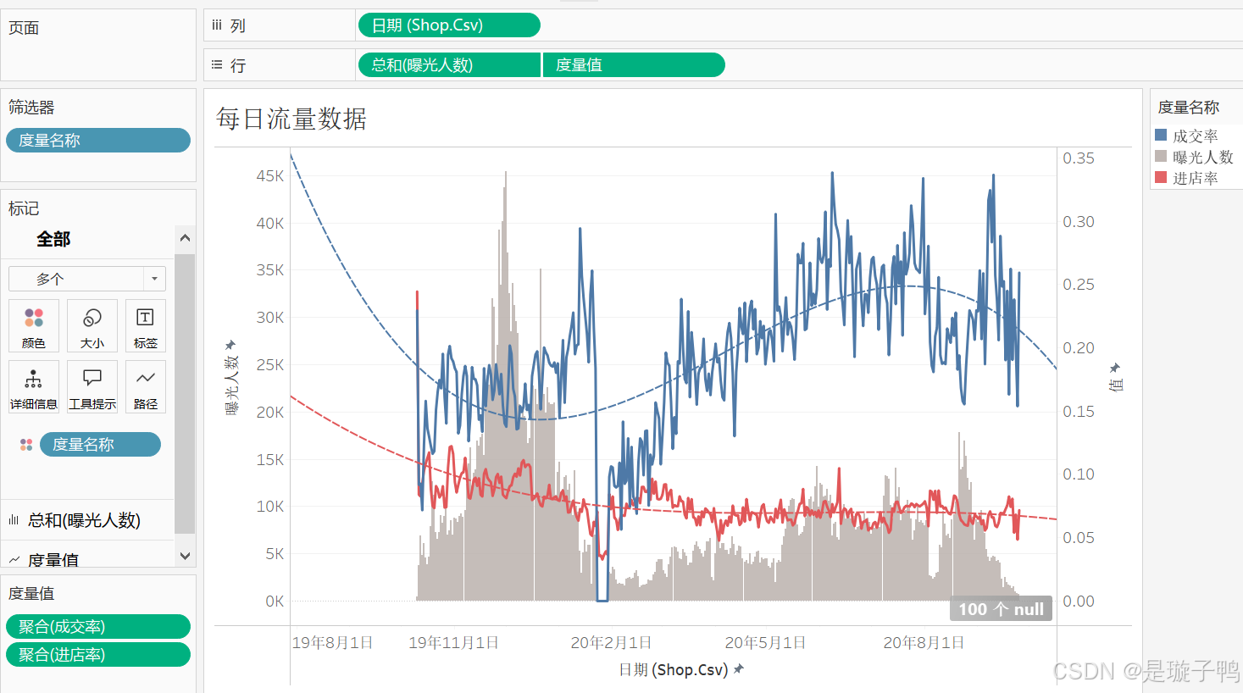Click the chart title 每日流量数据

(x=291, y=119)
